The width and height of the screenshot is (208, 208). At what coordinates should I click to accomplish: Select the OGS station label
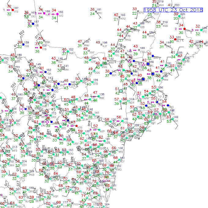[97, 73]
